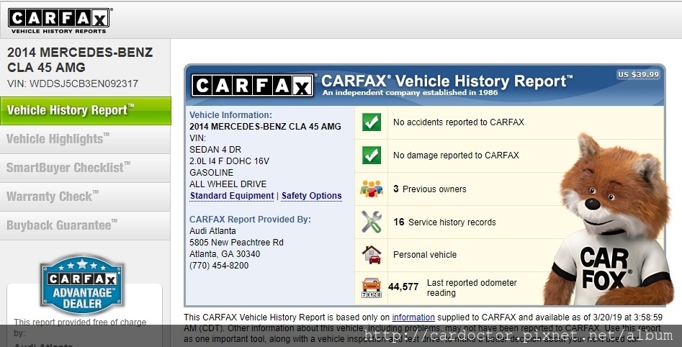Viewport: 682px width, 347px height.
Task: Click the CARFAX logo in the page header
Action: 59,21
